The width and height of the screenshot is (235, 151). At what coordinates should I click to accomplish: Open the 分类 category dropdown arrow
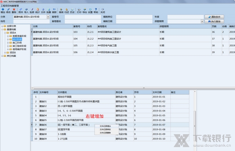coord(48,17)
